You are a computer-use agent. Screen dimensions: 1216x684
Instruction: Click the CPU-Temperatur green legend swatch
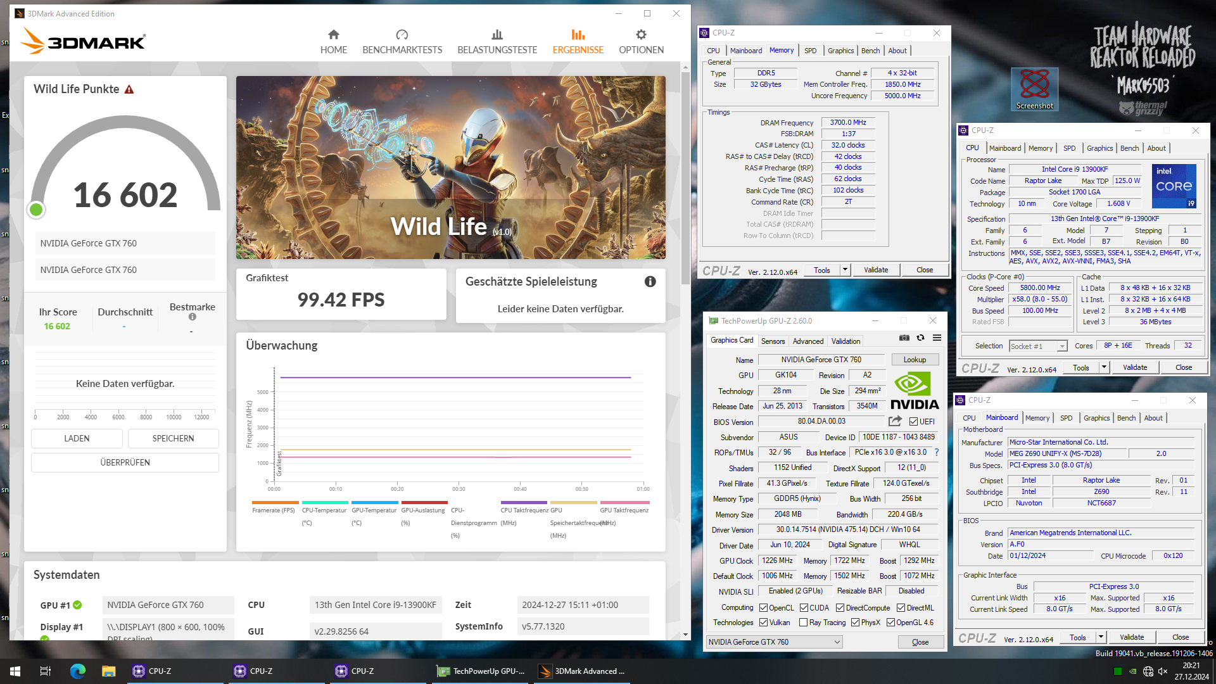324,503
